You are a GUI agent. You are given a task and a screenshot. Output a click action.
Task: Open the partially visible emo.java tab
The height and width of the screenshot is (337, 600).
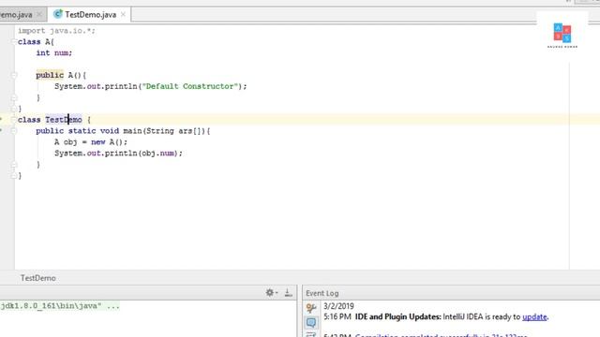[x=16, y=15]
